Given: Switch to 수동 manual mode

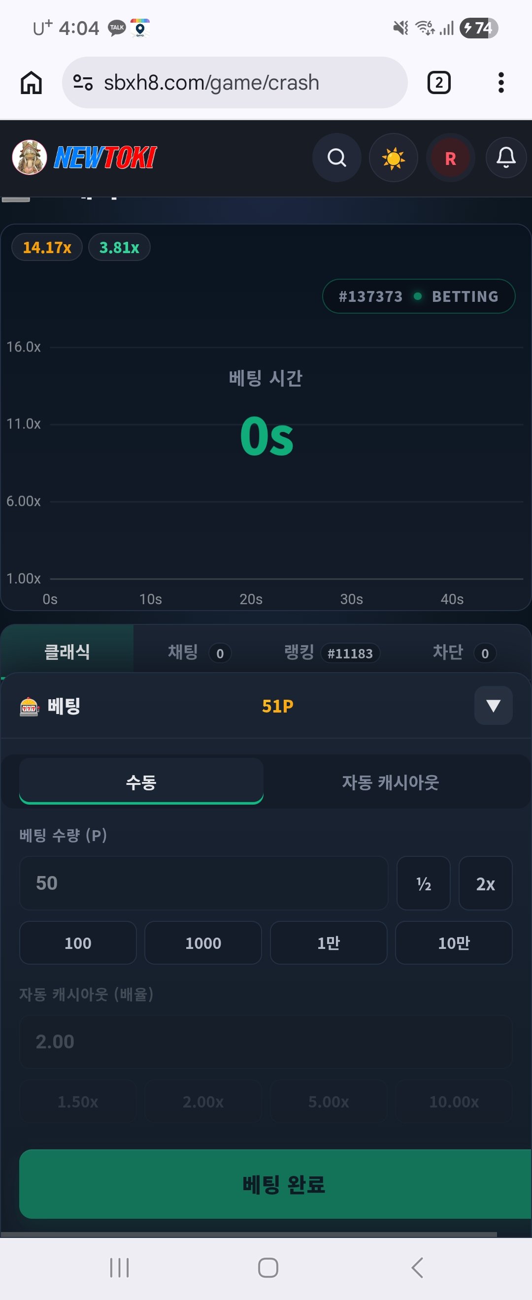Looking at the screenshot, I should click(x=141, y=781).
